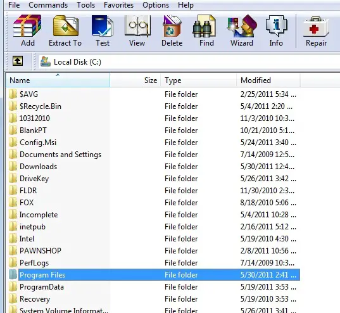This screenshot has width=340, height=313.
Task: Open the Help menu
Action: coord(186,5)
